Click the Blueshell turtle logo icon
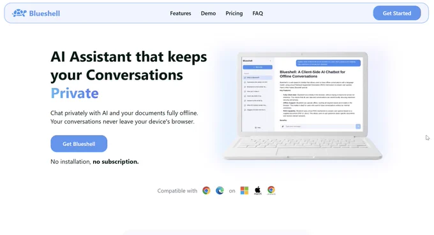Screen dimensions: 434x235 [x=19, y=13]
